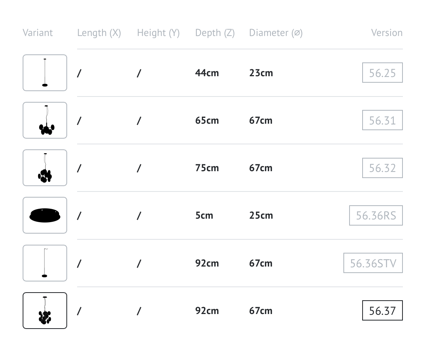The image size is (442, 337).
Task: Pick the 56.32 cluster pendant variant icon
Action: tap(45, 168)
